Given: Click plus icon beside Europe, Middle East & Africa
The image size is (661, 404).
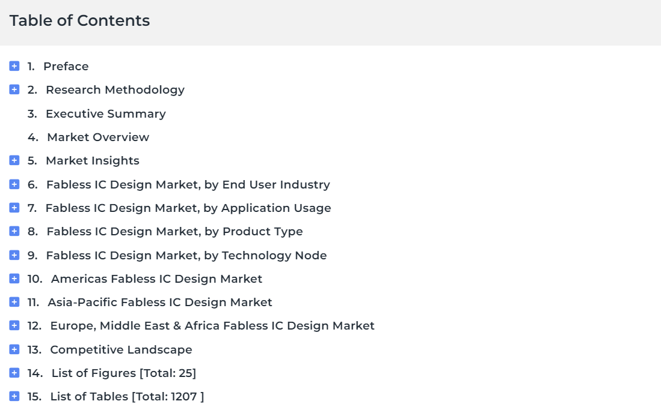Looking at the screenshot, I should pos(14,326).
